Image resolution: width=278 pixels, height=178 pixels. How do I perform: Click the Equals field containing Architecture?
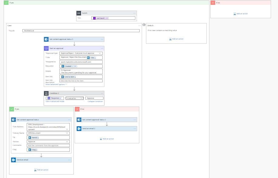pos(81,31)
